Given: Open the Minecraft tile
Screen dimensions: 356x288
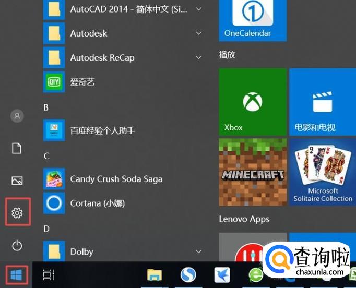Looking at the screenshot, I should tap(253, 172).
